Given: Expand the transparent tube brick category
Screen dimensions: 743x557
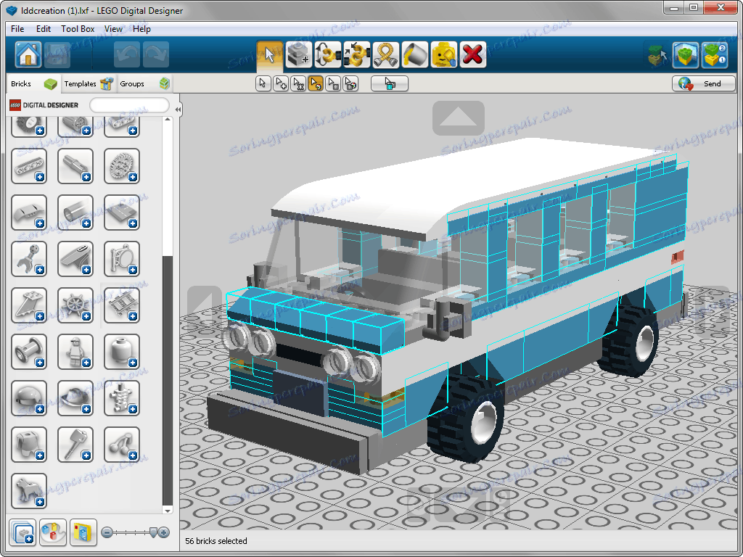Looking at the screenshot, I should coord(75,213).
